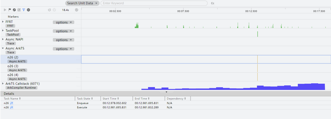The image size is (331, 119).
Task: Open the Async NAPI options dropdown
Action: (63, 40)
